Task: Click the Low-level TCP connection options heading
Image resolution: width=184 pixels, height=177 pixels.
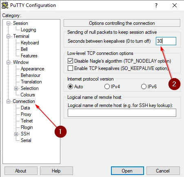Action: tap(100, 53)
